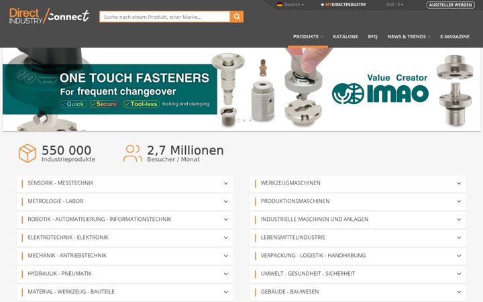Open the One Touch Fasteners banner headline
483x302 pixels.
(x=134, y=78)
